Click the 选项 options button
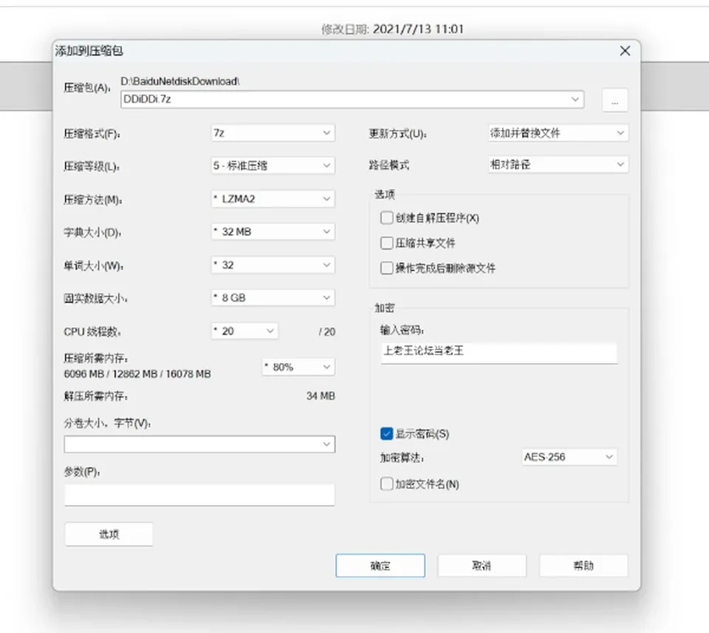This screenshot has width=709, height=633. pyautogui.click(x=109, y=535)
